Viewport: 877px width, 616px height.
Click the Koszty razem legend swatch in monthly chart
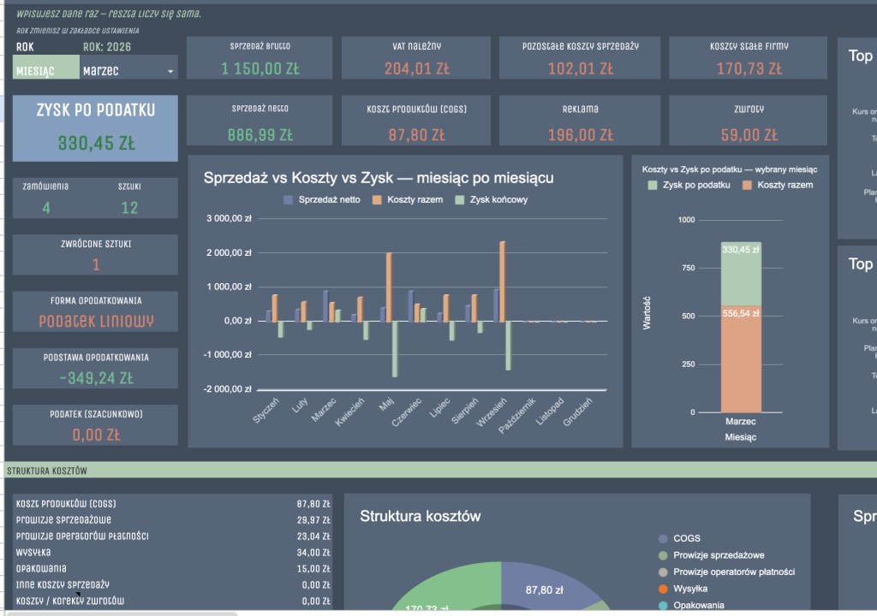[377, 199]
